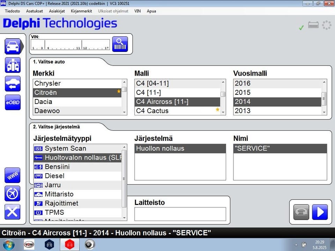
Task: Click the VIN barcode search button
Action: click(120, 44)
